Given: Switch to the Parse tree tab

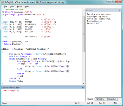Looking at the screenshot, I should point(100,99).
